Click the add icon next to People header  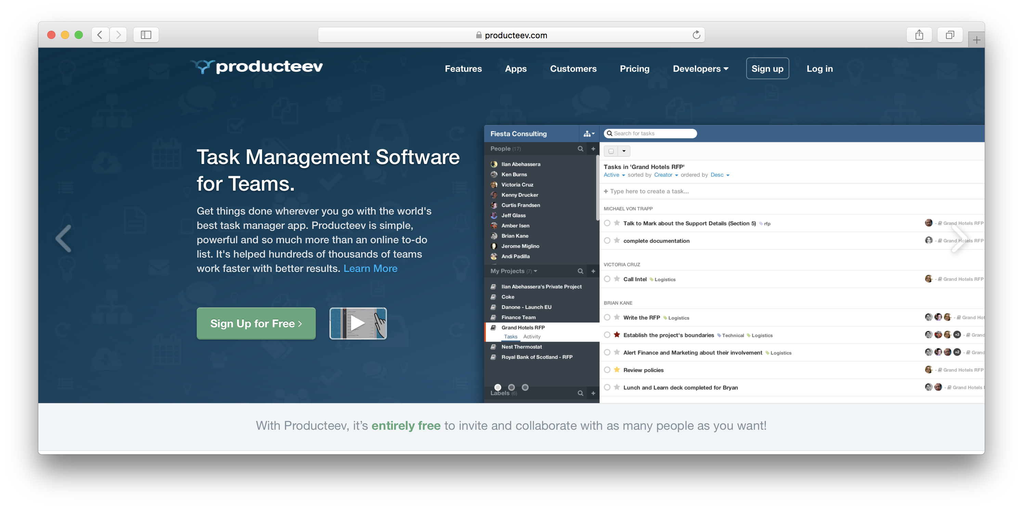(592, 149)
